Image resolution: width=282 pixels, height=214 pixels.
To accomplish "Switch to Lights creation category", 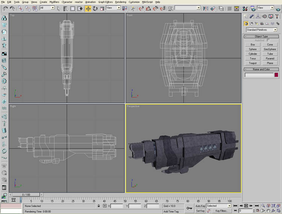I will pyautogui.click(x=256, y=23).
